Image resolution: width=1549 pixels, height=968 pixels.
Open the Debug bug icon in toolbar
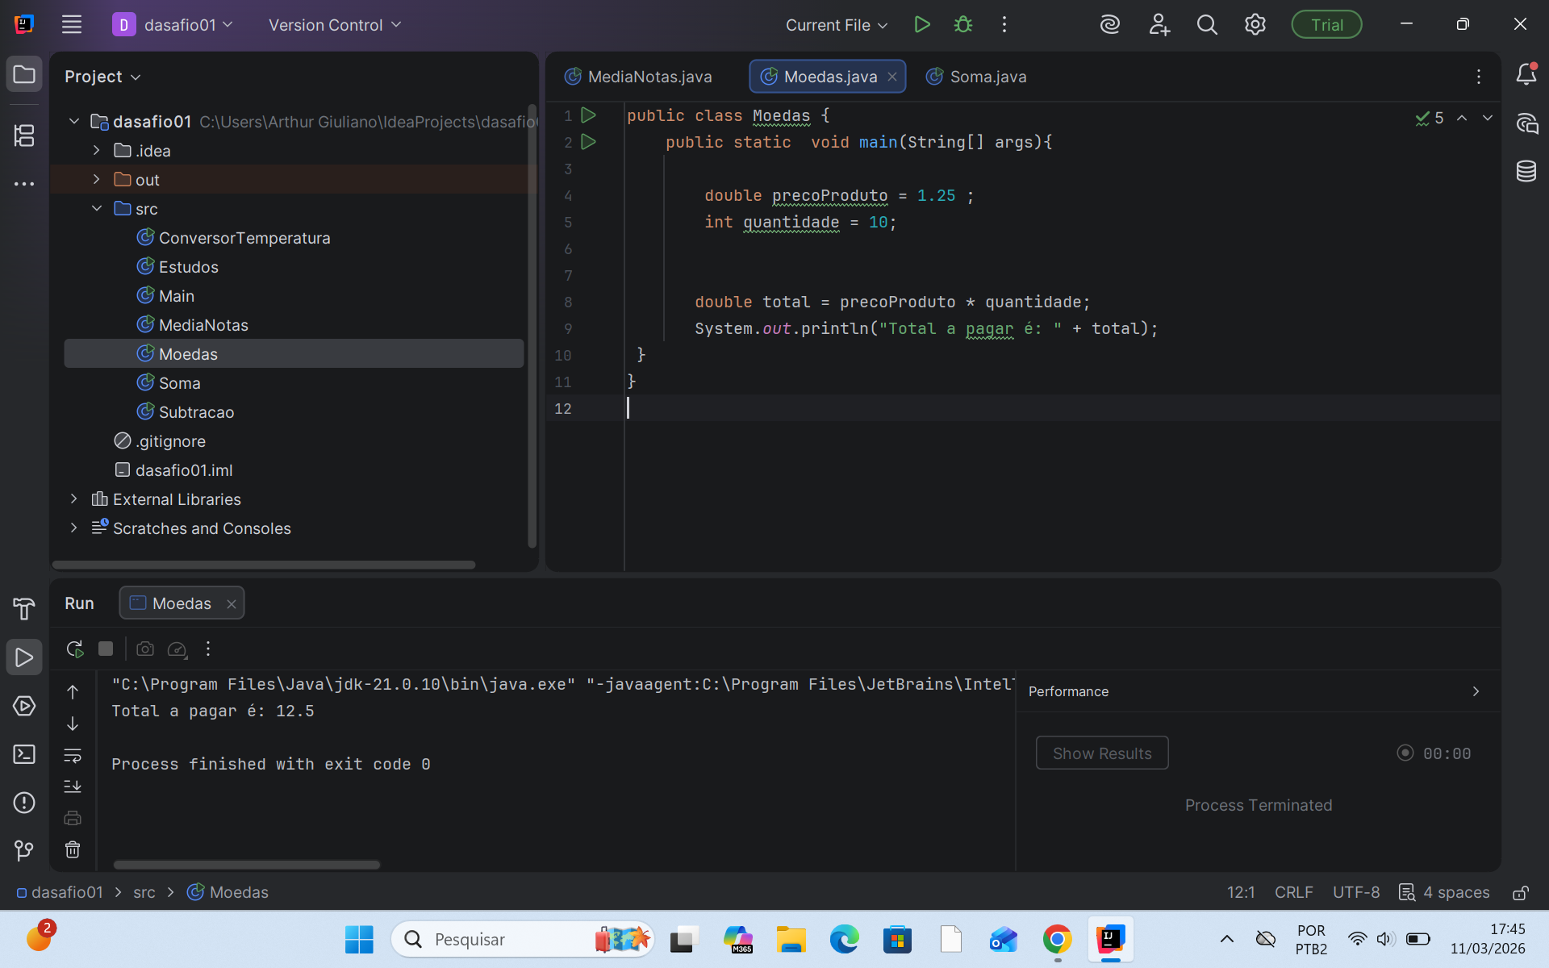coord(962,25)
